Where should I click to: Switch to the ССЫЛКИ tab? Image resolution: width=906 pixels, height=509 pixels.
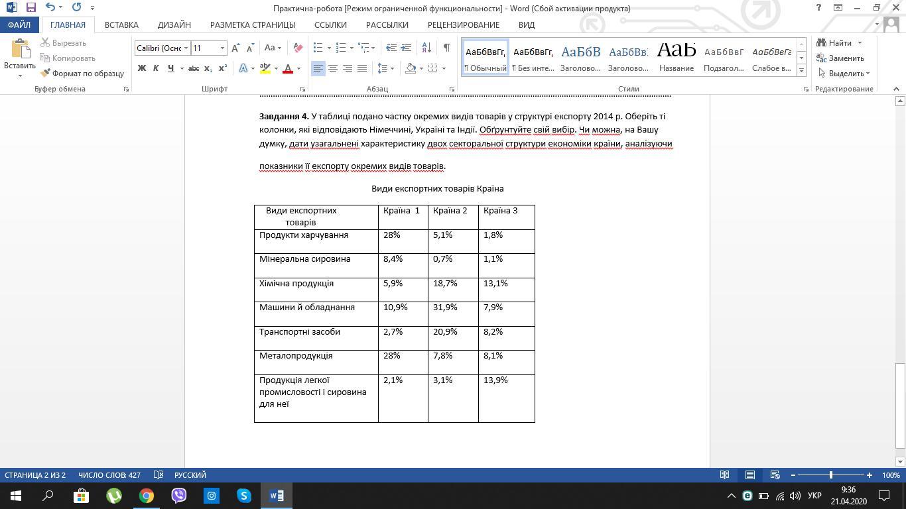330,25
